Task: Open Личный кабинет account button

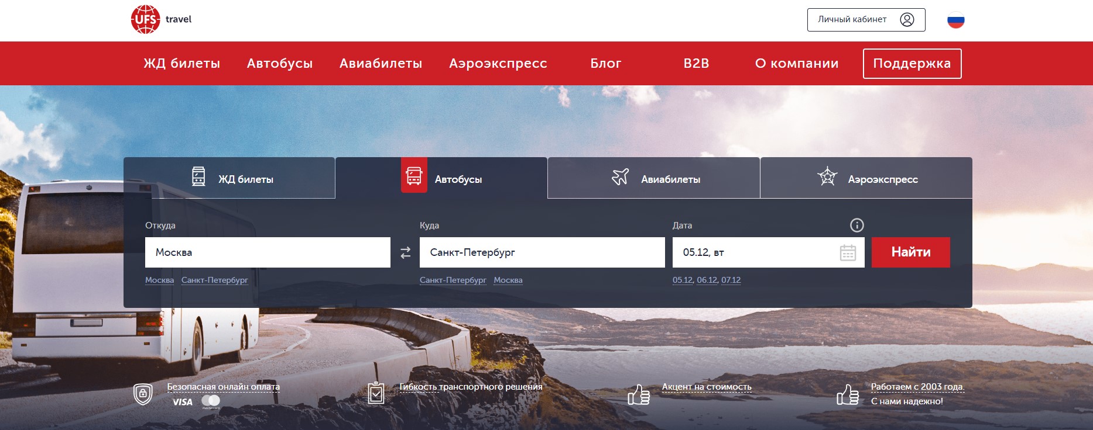Action: click(866, 19)
